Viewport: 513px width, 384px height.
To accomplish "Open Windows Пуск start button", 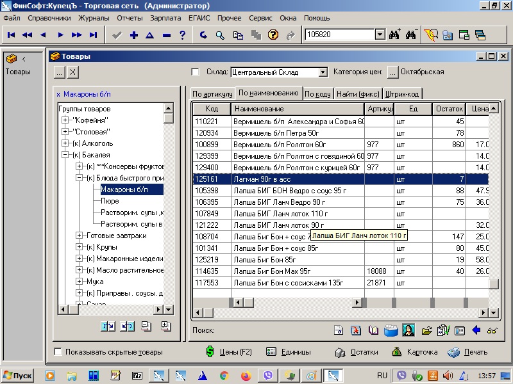I will 19,376.
